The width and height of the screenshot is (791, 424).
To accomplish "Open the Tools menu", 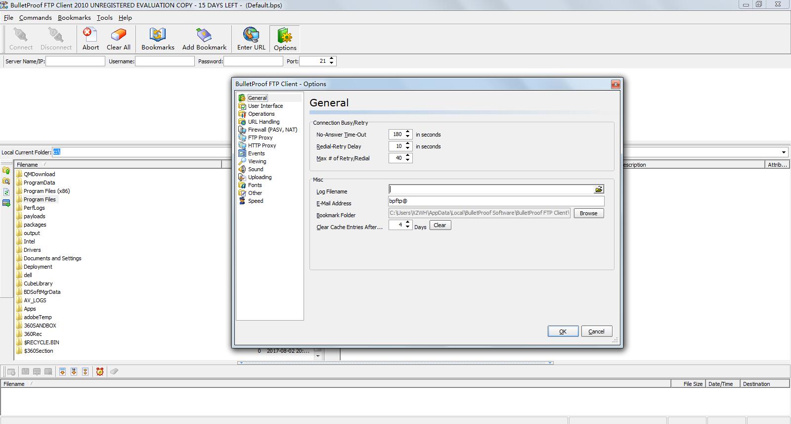I will point(104,17).
